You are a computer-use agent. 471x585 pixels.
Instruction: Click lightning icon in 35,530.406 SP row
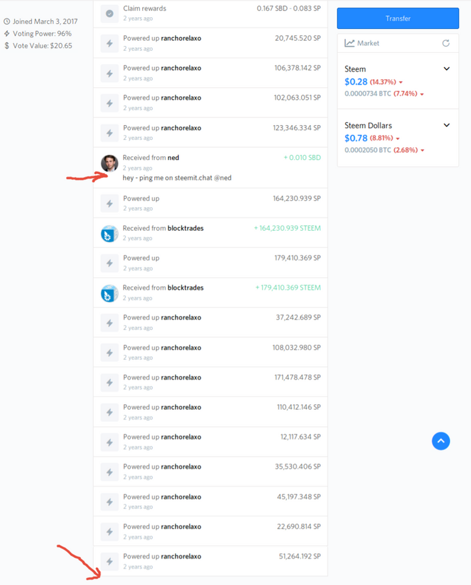109,472
